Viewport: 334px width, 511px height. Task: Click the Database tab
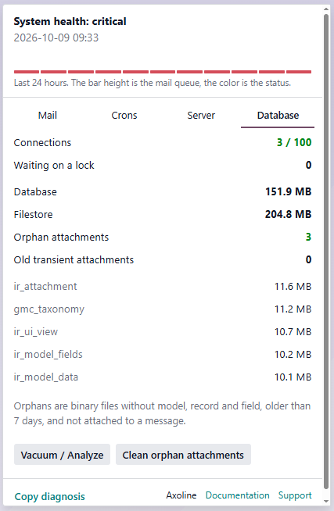(x=278, y=116)
